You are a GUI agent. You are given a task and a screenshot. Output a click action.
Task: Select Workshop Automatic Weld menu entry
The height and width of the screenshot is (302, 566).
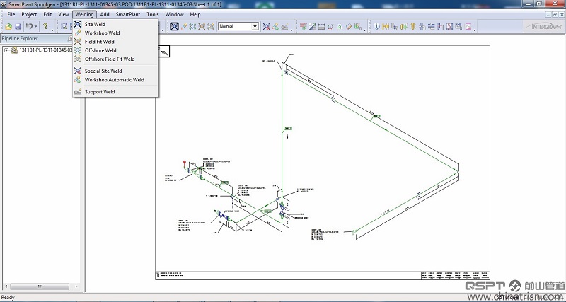tap(114, 80)
